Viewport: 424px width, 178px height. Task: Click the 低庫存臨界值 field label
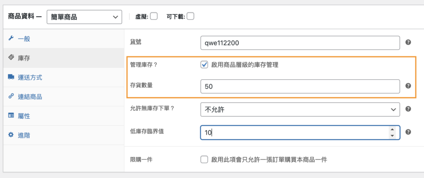click(x=147, y=132)
